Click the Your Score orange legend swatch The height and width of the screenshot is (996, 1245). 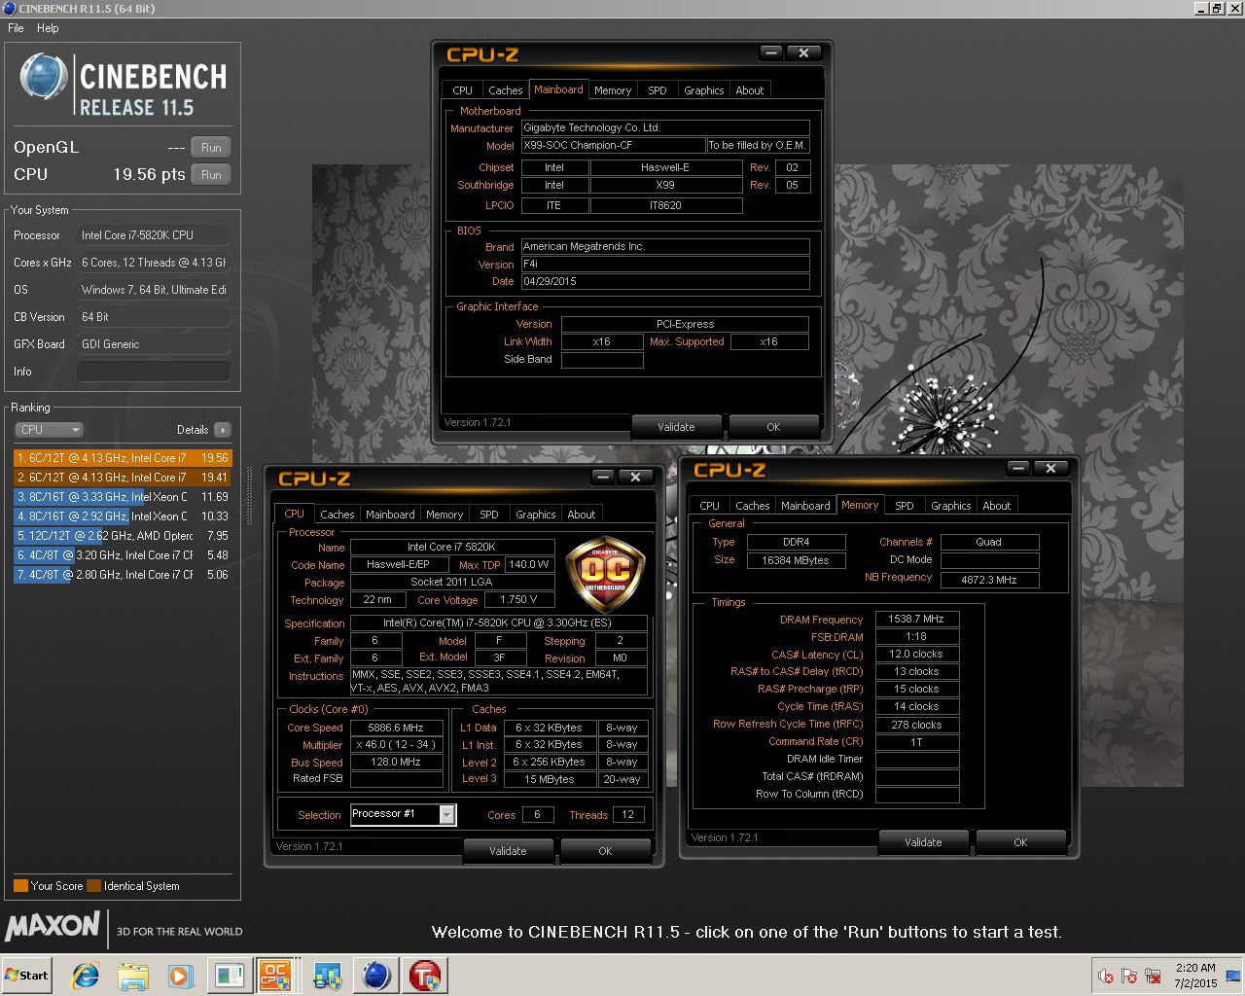click(x=20, y=886)
